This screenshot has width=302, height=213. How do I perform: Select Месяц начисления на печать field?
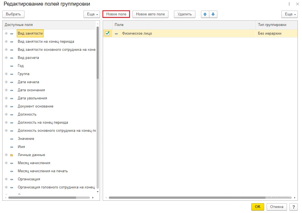[43, 171]
